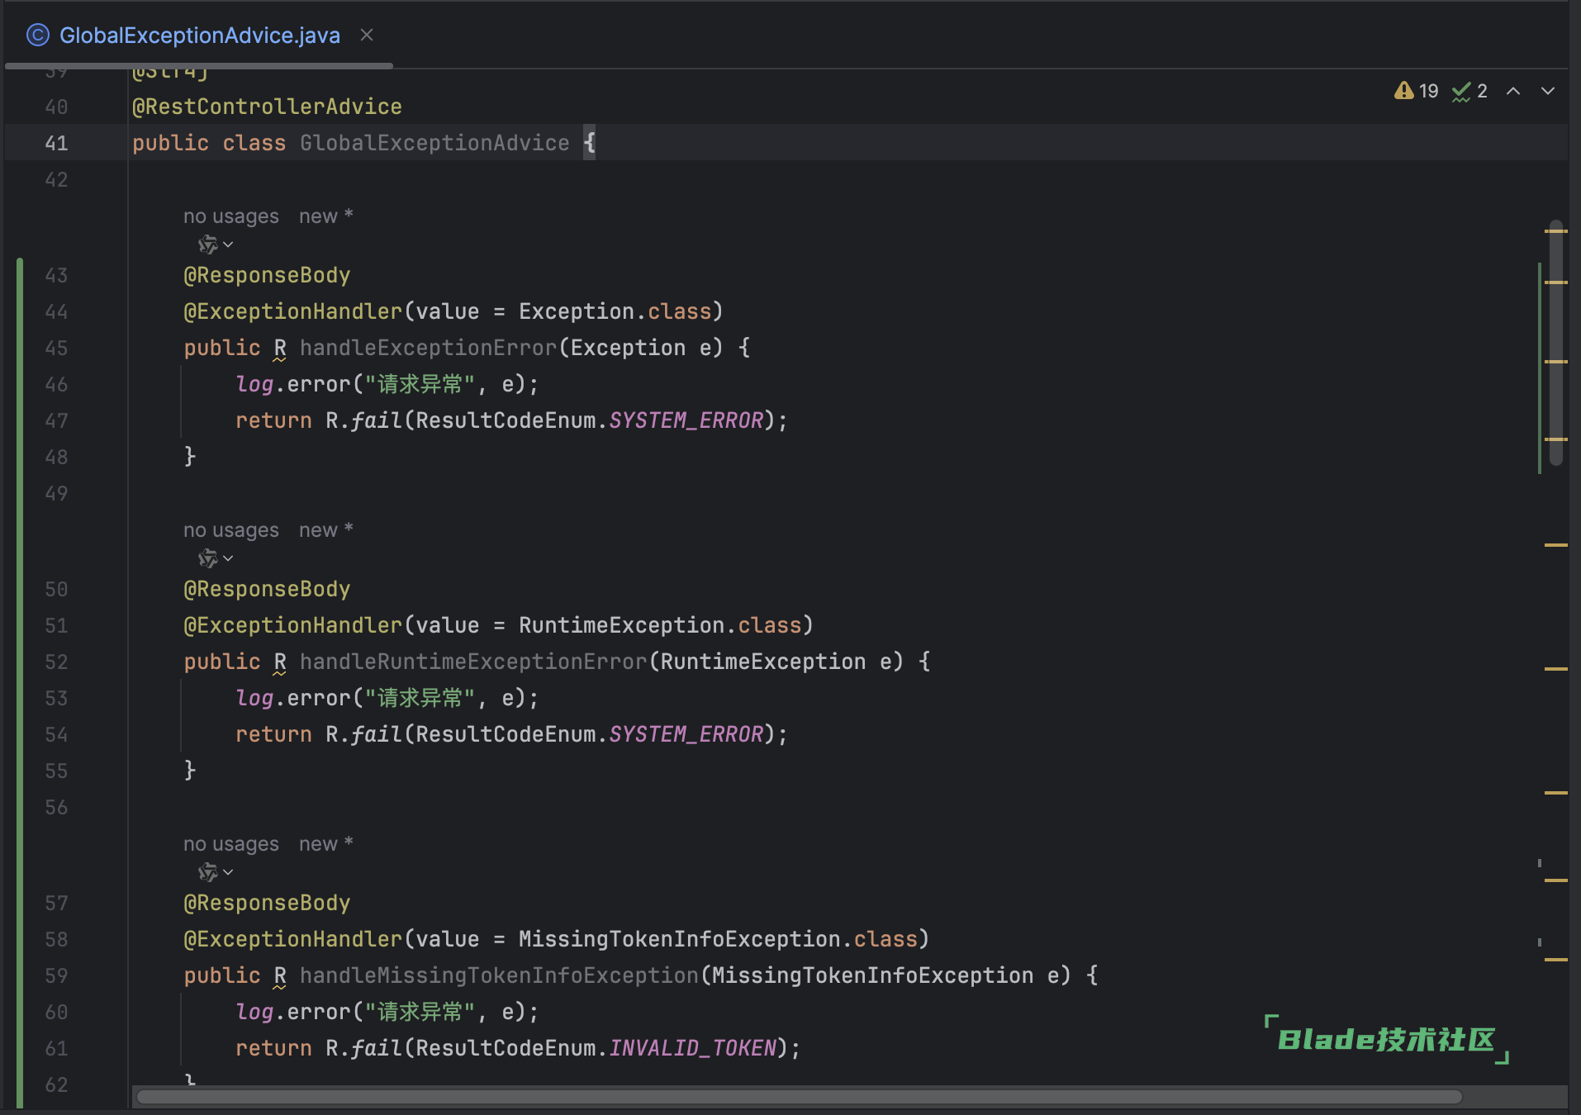1581x1115 pixels.
Task: Click log.error call on line 53
Action: click(x=293, y=698)
